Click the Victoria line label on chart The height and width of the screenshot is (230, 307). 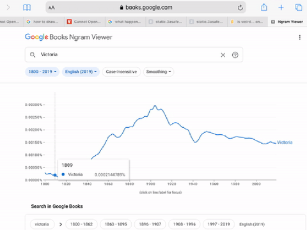coord(285,142)
